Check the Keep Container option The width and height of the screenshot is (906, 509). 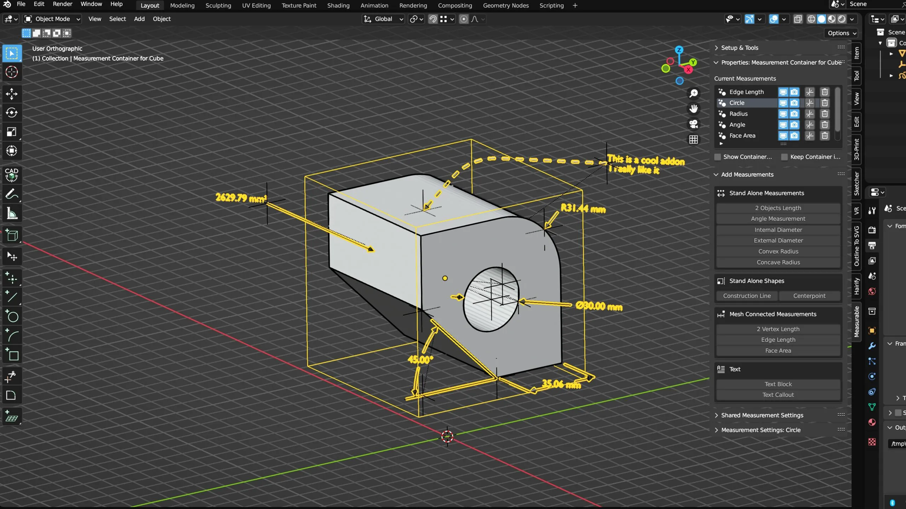784,157
